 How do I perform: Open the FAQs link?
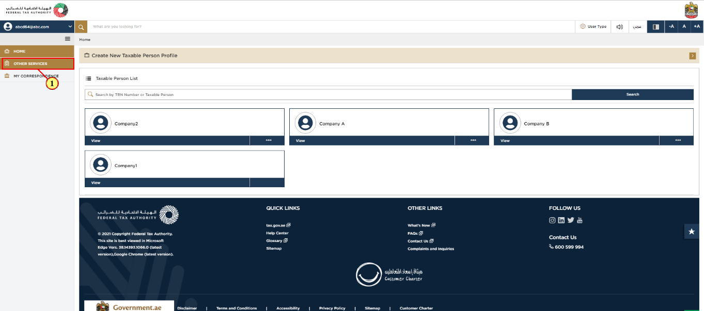click(415, 233)
